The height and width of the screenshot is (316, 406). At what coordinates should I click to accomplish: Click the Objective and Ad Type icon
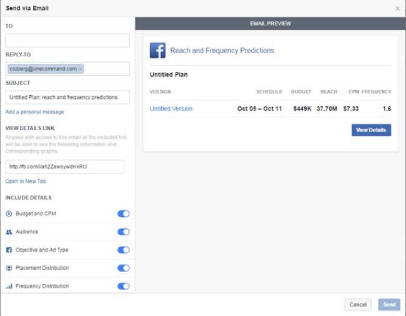coord(9,250)
